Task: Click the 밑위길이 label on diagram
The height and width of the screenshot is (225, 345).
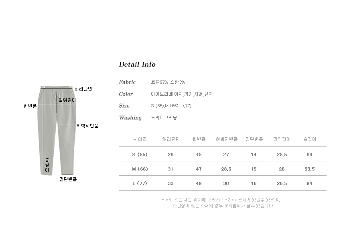Action: pyautogui.click(x=67, y=100)
